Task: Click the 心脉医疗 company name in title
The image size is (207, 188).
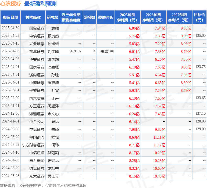Action: (x=11, y=4)
